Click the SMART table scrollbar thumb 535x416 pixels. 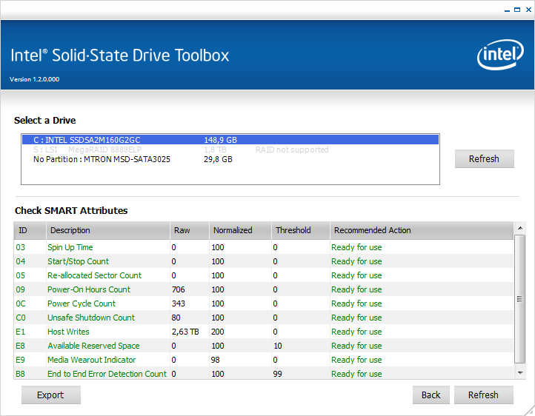tap(520, 299)
